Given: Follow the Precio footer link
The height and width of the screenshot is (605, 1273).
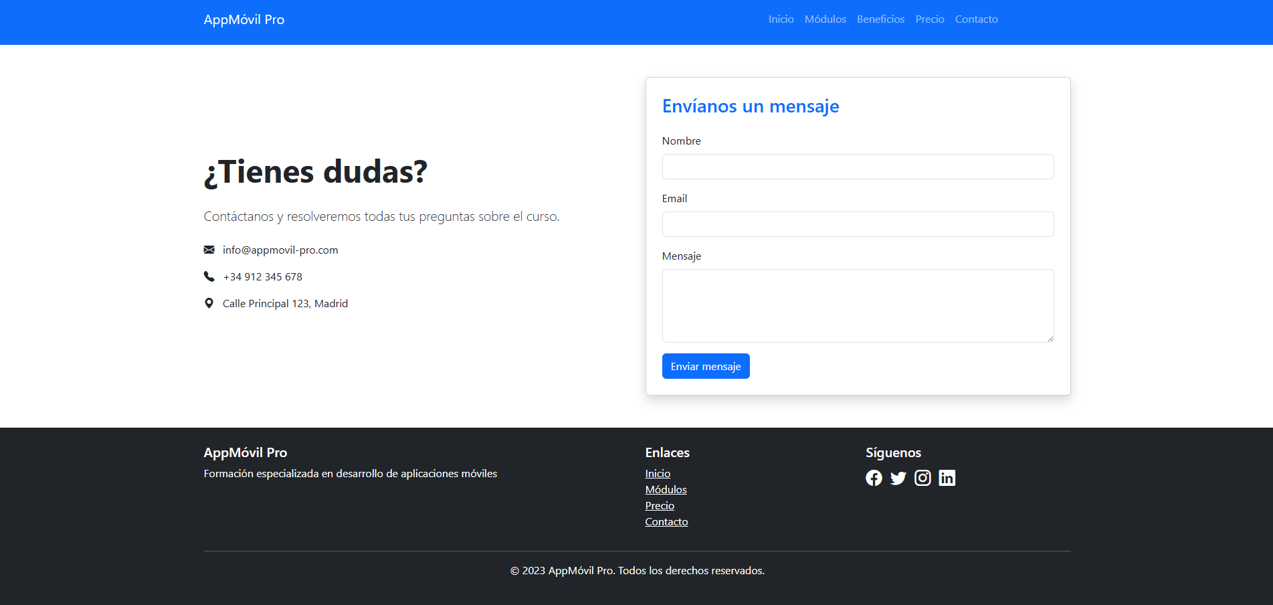Looking at the screenshot, I should (x=660, y=506).
